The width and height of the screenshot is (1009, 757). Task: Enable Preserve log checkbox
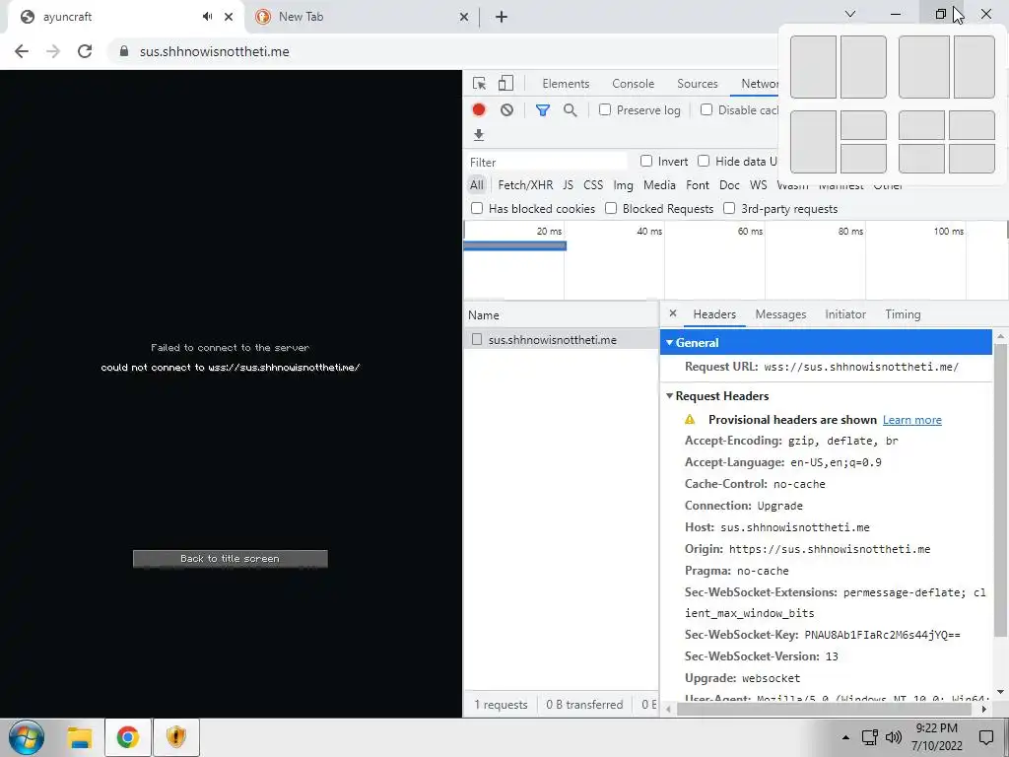pyautogui.click(x=605, y=109)
